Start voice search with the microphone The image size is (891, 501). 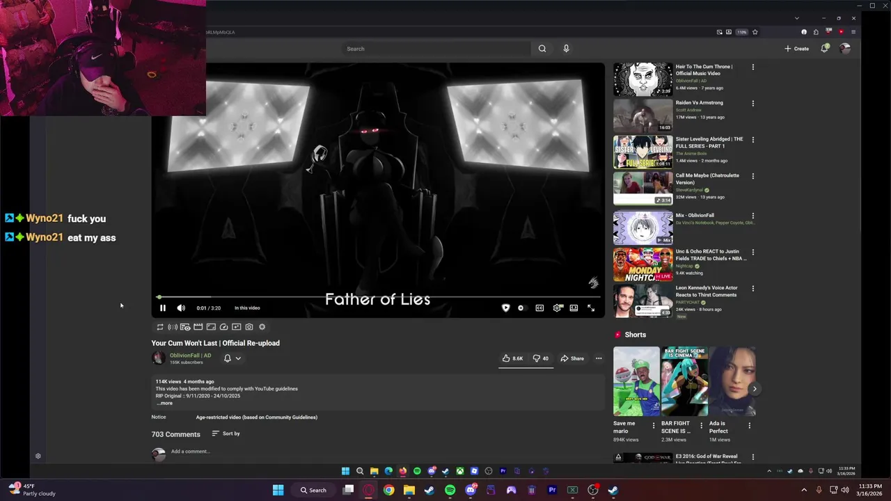pos(566,49)
